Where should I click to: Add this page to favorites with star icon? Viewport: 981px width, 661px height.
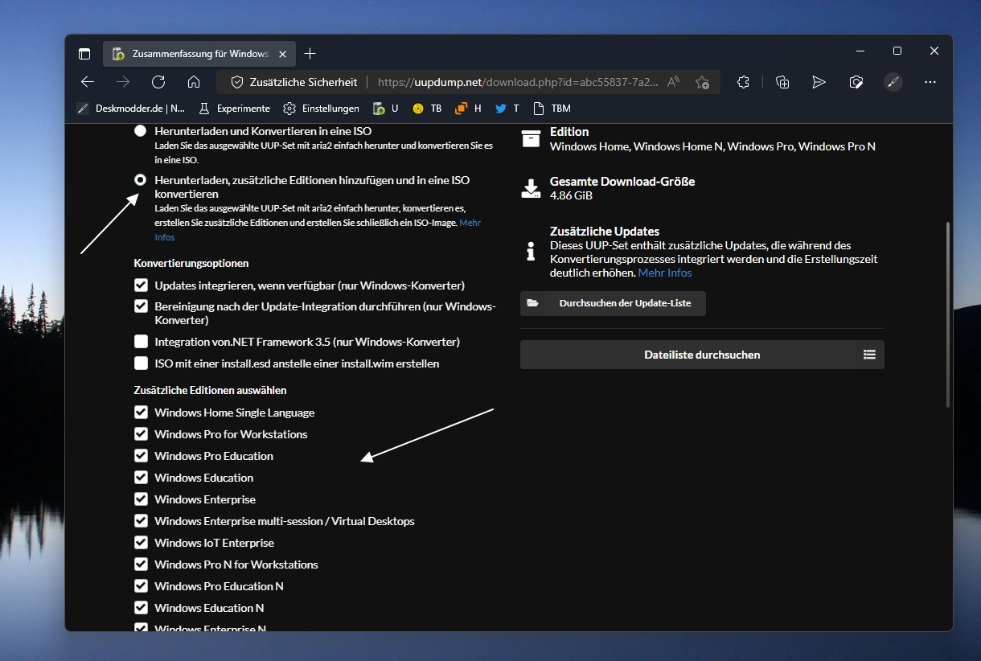tap(702, 82)
